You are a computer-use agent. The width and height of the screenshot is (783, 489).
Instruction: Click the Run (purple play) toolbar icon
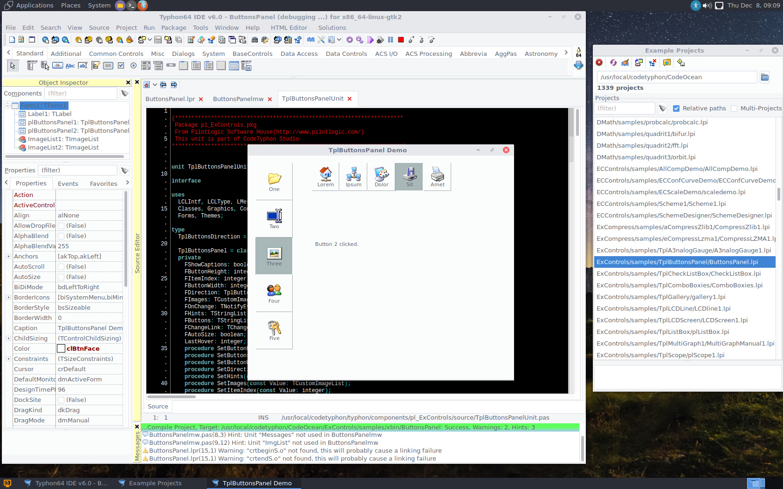coord(370,40)
